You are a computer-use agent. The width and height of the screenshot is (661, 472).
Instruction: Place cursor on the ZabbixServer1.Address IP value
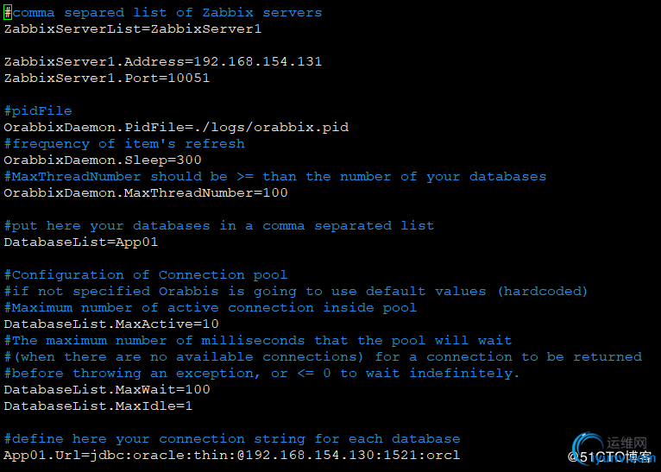(x=258, y=62)
